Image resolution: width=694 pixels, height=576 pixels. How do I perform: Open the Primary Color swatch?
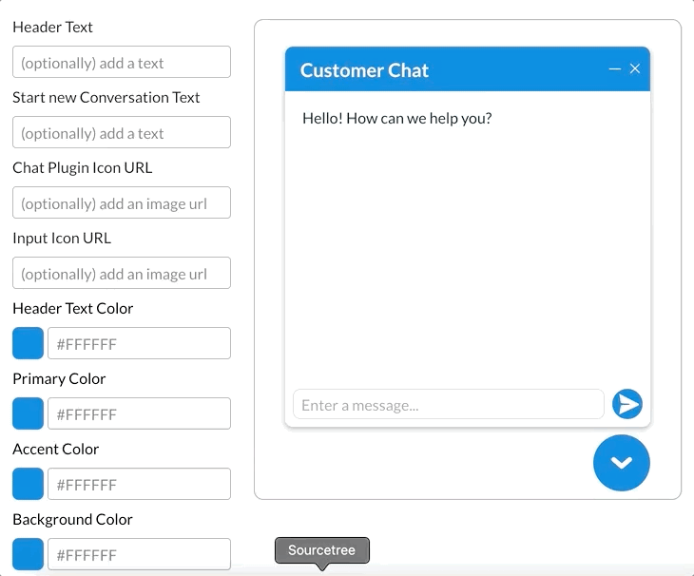click(28, 413)
